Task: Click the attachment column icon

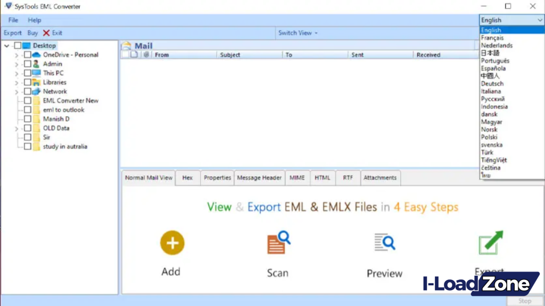Action: click(x=146, y=55)
